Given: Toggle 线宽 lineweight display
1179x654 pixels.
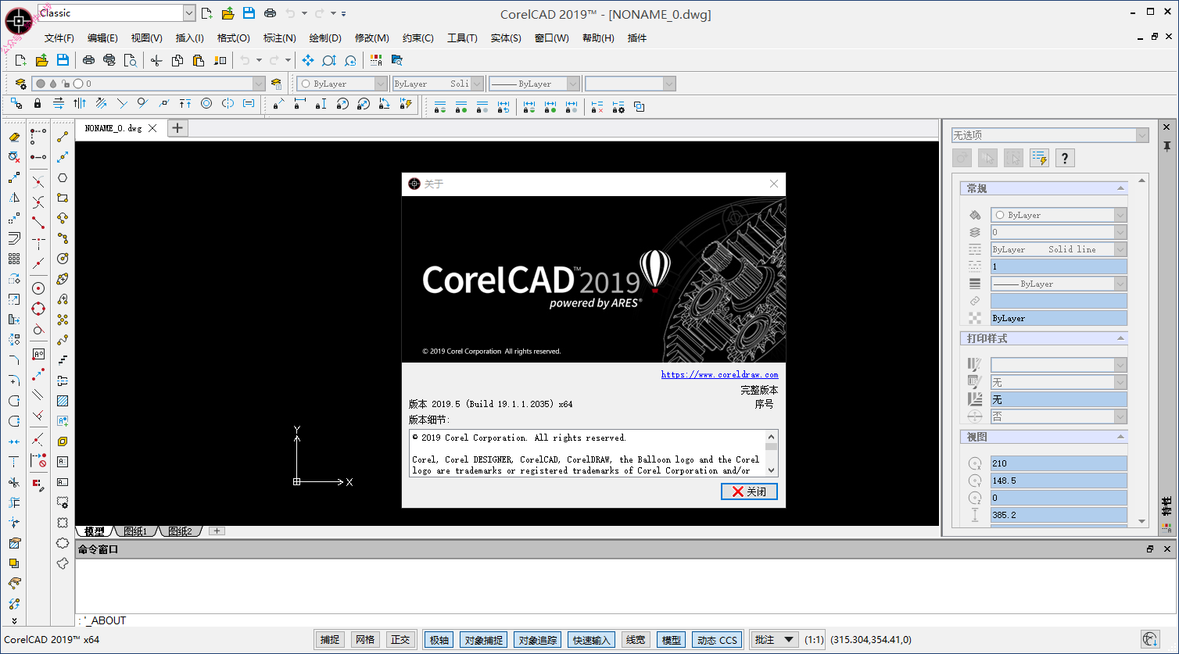Looking at the screenshot, I should point(636,640).
